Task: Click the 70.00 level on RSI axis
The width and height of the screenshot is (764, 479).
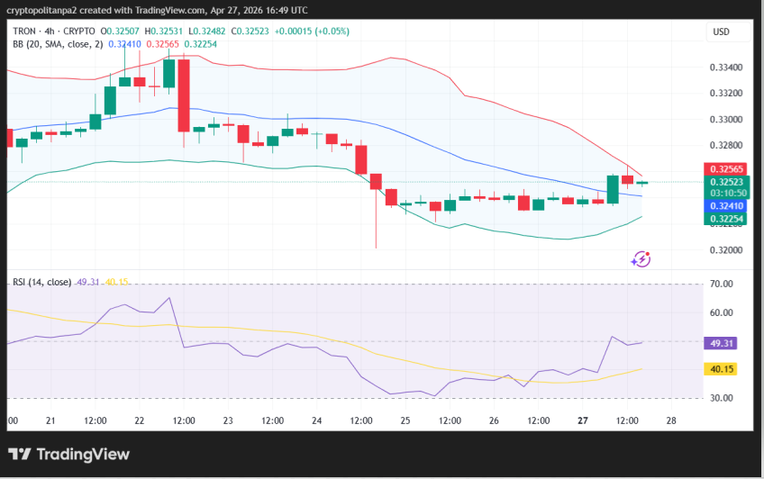Action: click(x=723, y=285)
